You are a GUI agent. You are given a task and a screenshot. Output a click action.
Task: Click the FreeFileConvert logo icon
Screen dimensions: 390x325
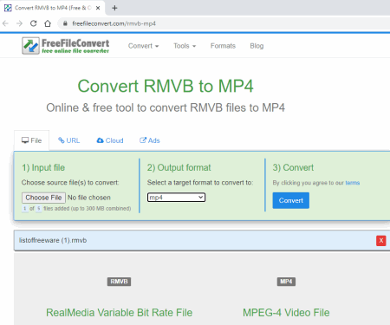(x=30, y=46)
